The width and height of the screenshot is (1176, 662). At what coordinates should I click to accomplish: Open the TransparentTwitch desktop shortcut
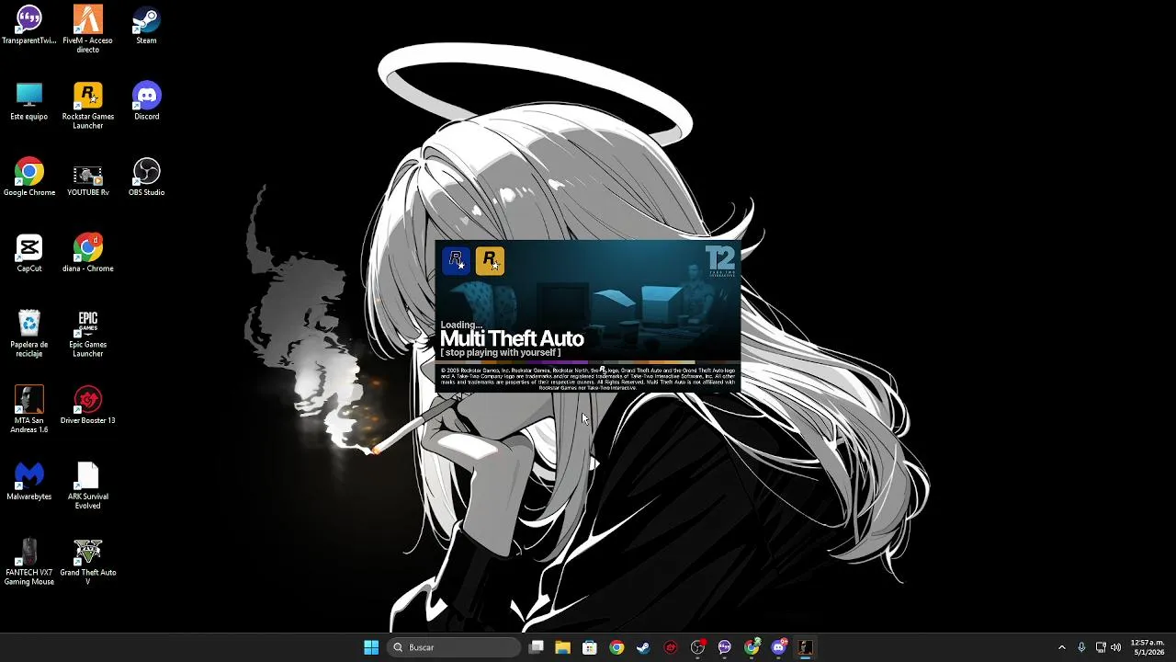click(29, 26)
